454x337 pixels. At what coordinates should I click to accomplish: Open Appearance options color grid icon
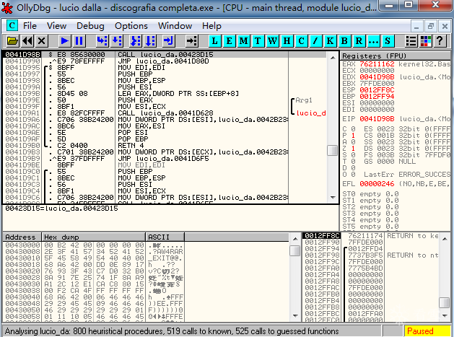coord(425,41)
